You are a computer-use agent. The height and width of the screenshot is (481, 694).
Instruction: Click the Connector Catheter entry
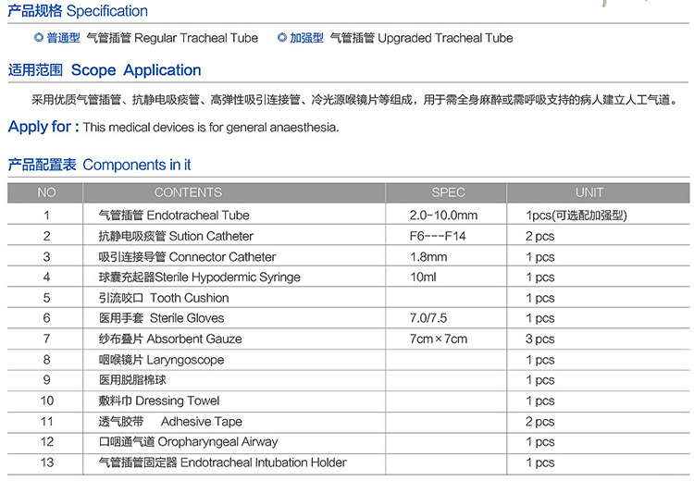coord(187,257)
